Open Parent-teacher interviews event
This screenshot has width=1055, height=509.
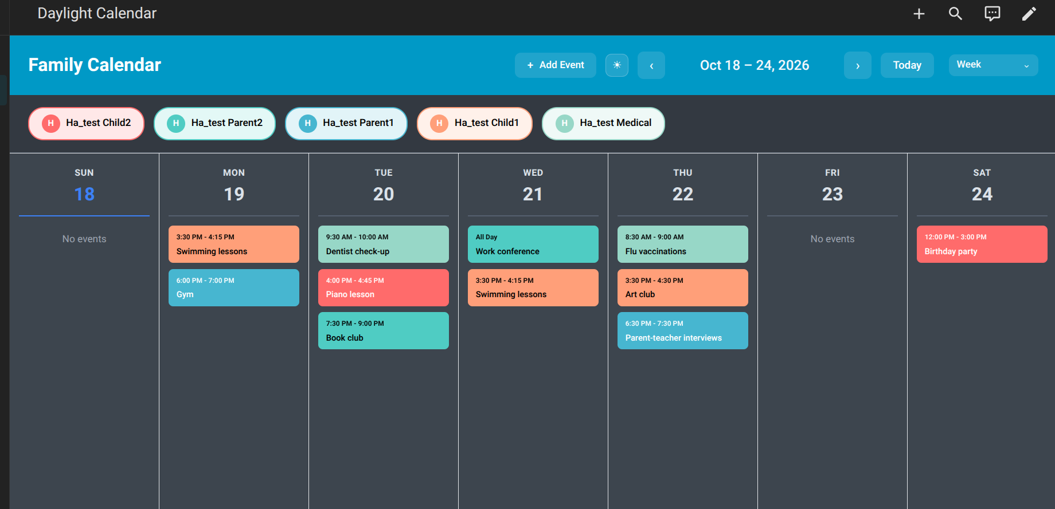(x=683, y=331)
